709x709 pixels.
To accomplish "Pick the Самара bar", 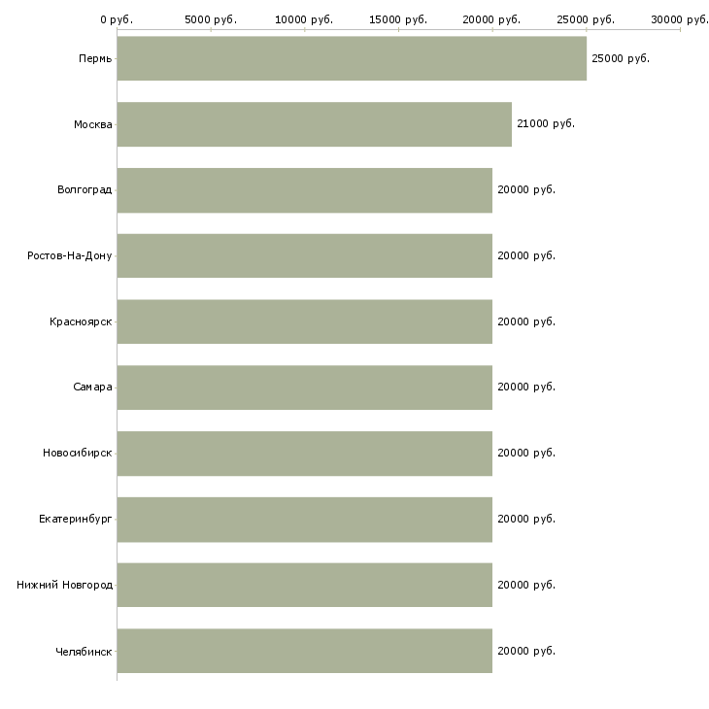I will click(x=304, y=388).
